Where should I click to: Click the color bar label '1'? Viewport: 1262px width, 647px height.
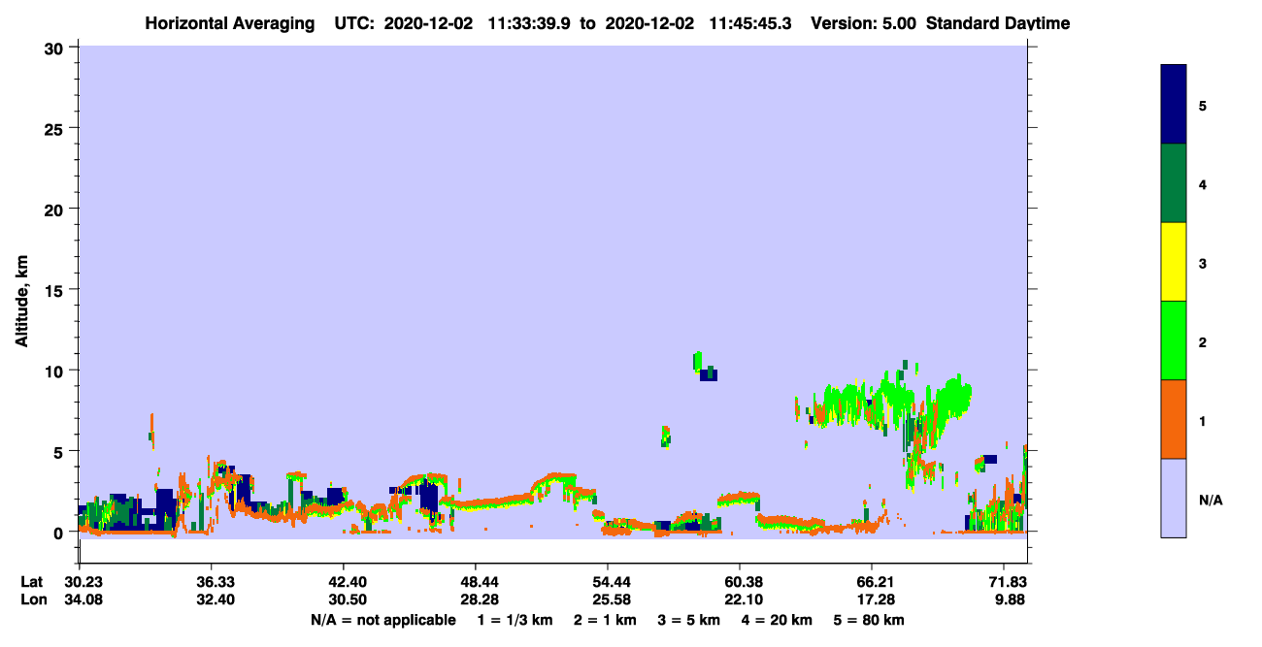pyautogui.click(x=1203, y=421)
